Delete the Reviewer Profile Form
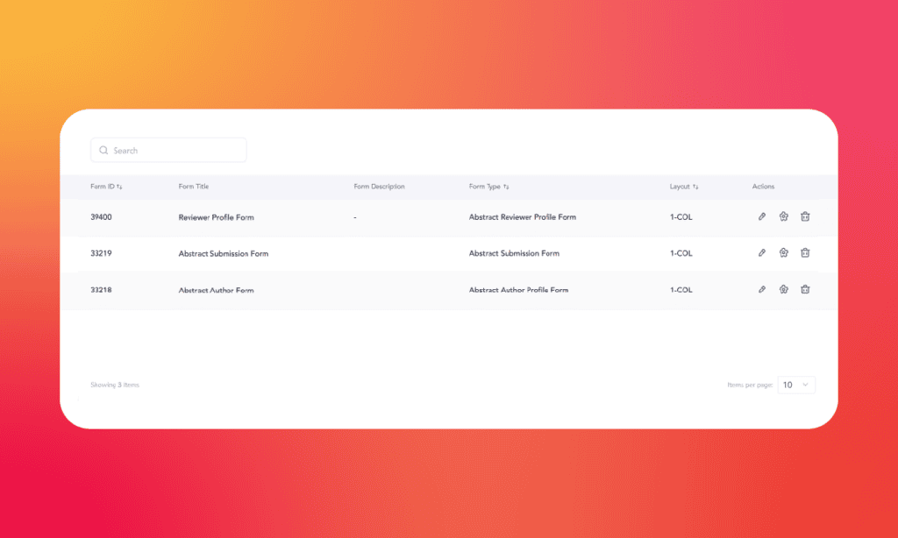This screenshot has height=538, width=898. point(805,216)
